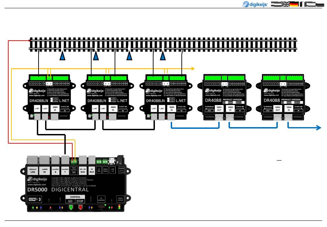Click the rightmost blue triangle under the track

click(163, 56)
